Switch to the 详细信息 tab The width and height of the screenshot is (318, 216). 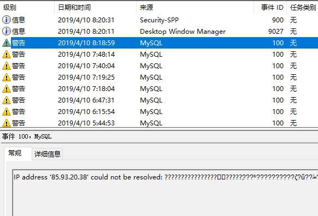[x=47, y=154]
